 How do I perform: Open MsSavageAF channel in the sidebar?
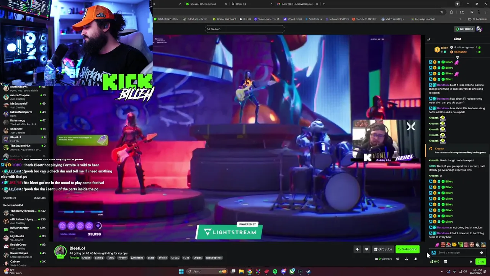(24, 105)
